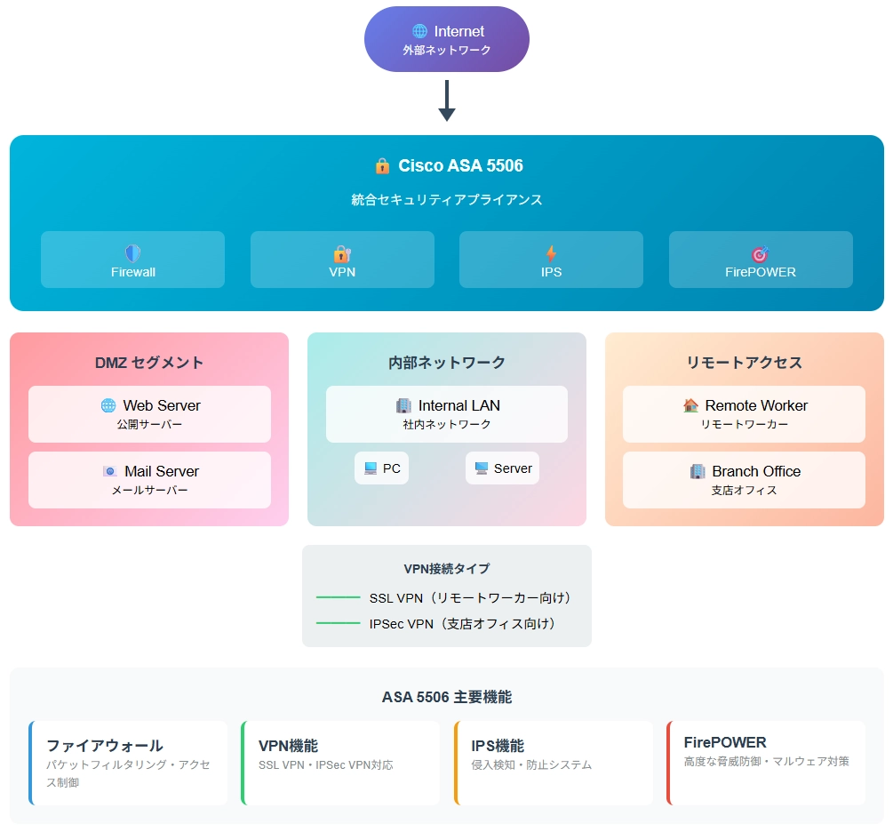
Task: Click the target FirePOWER icon
Action: 761,254
